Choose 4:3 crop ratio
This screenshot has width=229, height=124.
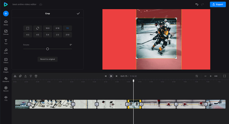27,35
